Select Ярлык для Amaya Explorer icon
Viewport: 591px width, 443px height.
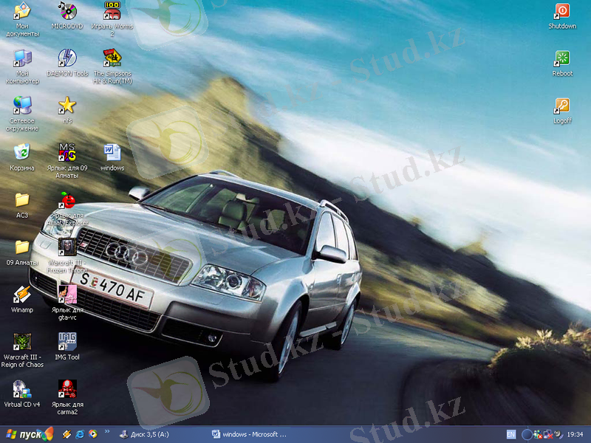tap(67, 209)
